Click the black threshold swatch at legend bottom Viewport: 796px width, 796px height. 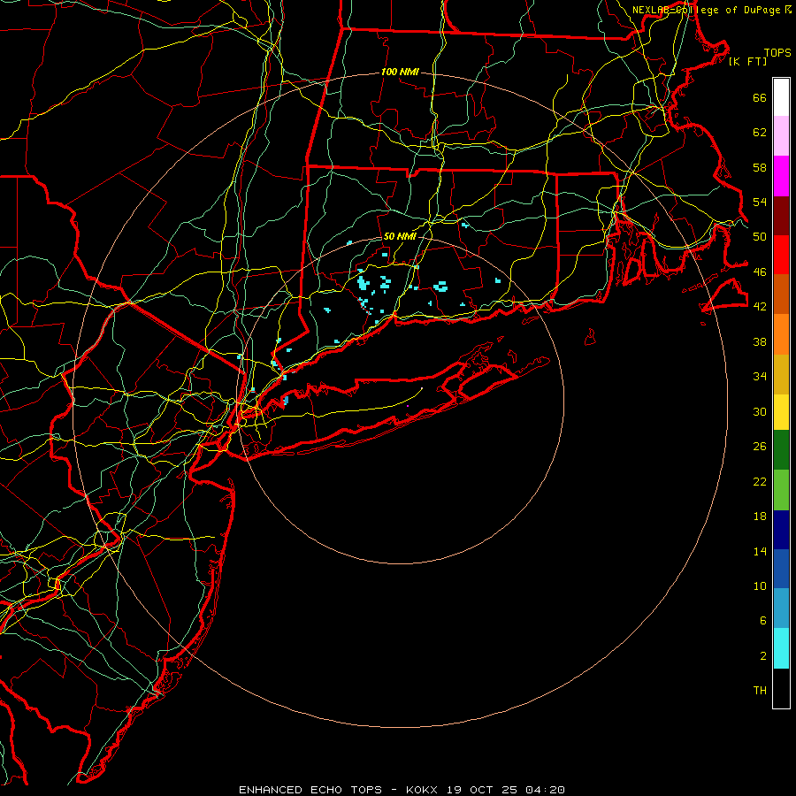point(781,688)
